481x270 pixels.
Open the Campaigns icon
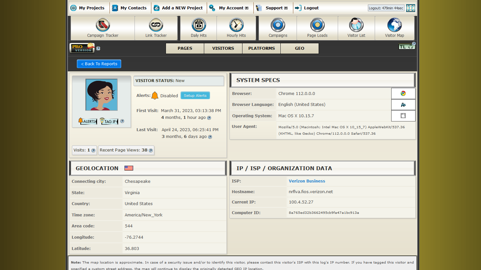pyautogui.click(x=278, y=25)
